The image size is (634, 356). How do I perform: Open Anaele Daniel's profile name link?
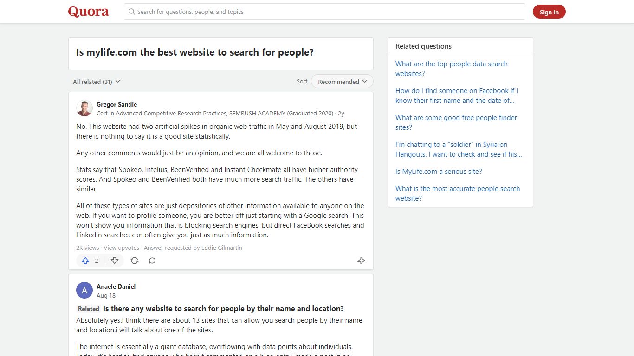tap(116, 286)
